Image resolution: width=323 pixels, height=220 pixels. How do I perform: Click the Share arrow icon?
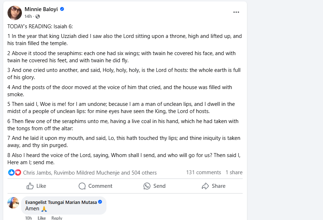click(205, 186)
